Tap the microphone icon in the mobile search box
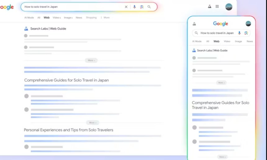 (x=239, y=33)
